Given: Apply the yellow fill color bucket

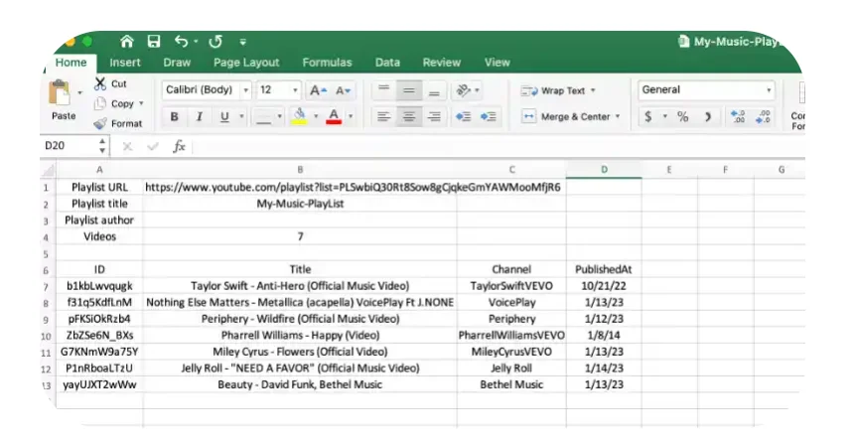Looking at the screenshot, I should [300, 116].
